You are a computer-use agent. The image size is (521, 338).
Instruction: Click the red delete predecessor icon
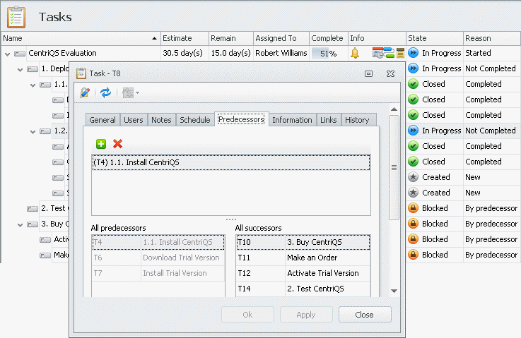click(117, 144)
